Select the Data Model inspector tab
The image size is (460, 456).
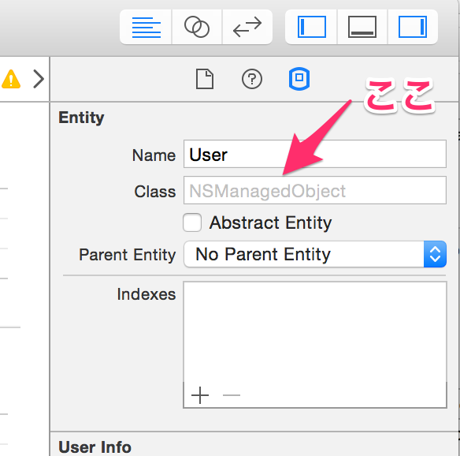299,79
